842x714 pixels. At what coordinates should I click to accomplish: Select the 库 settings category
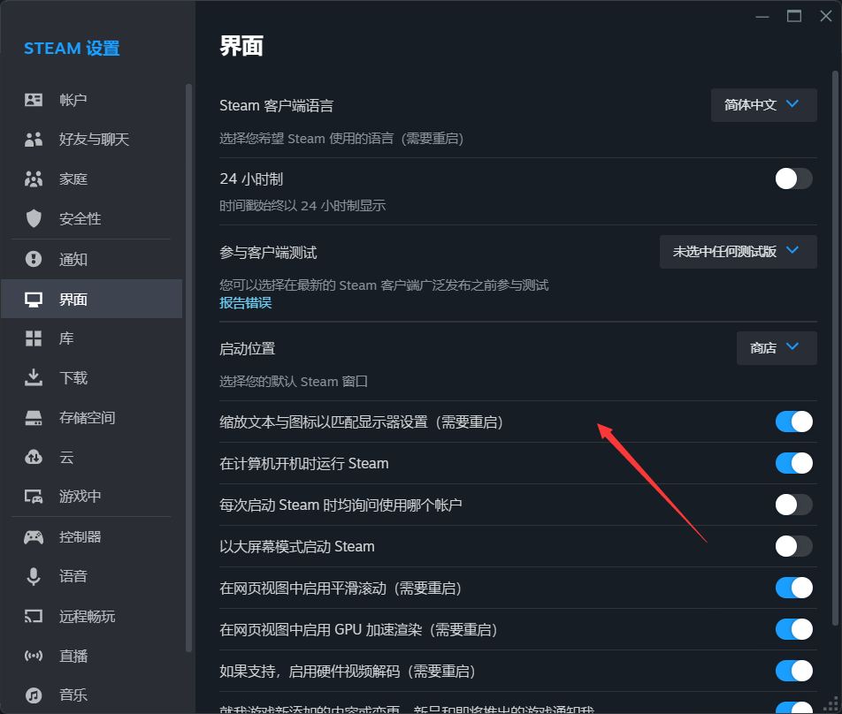coord(92,338)
